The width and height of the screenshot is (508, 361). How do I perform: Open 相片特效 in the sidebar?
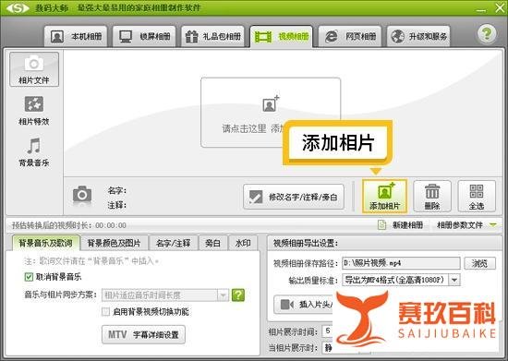coord(34,111)
